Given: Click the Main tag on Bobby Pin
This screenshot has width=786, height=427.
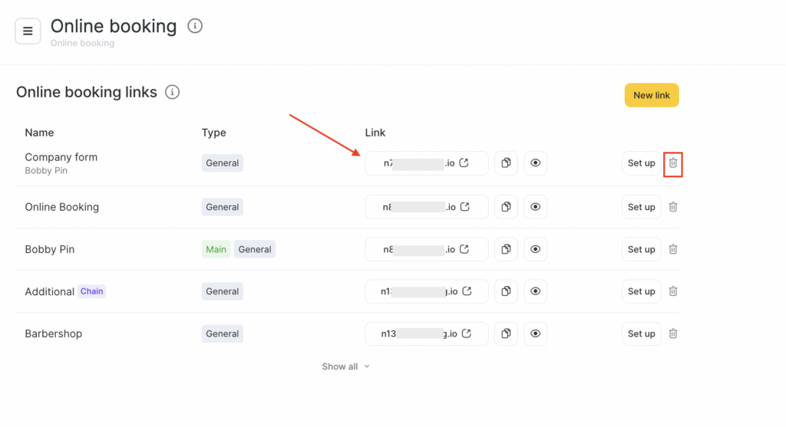Looking at the screenshot, I should click(216, 249).
